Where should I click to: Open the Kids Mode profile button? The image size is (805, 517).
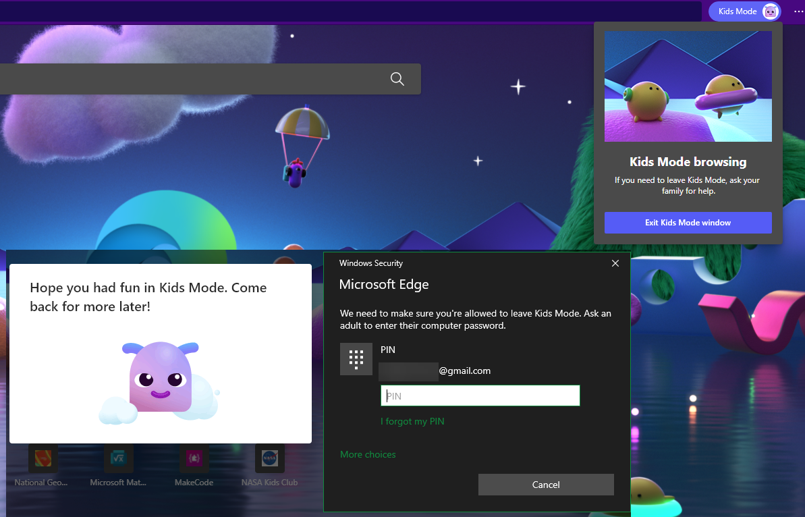[744, 11]
